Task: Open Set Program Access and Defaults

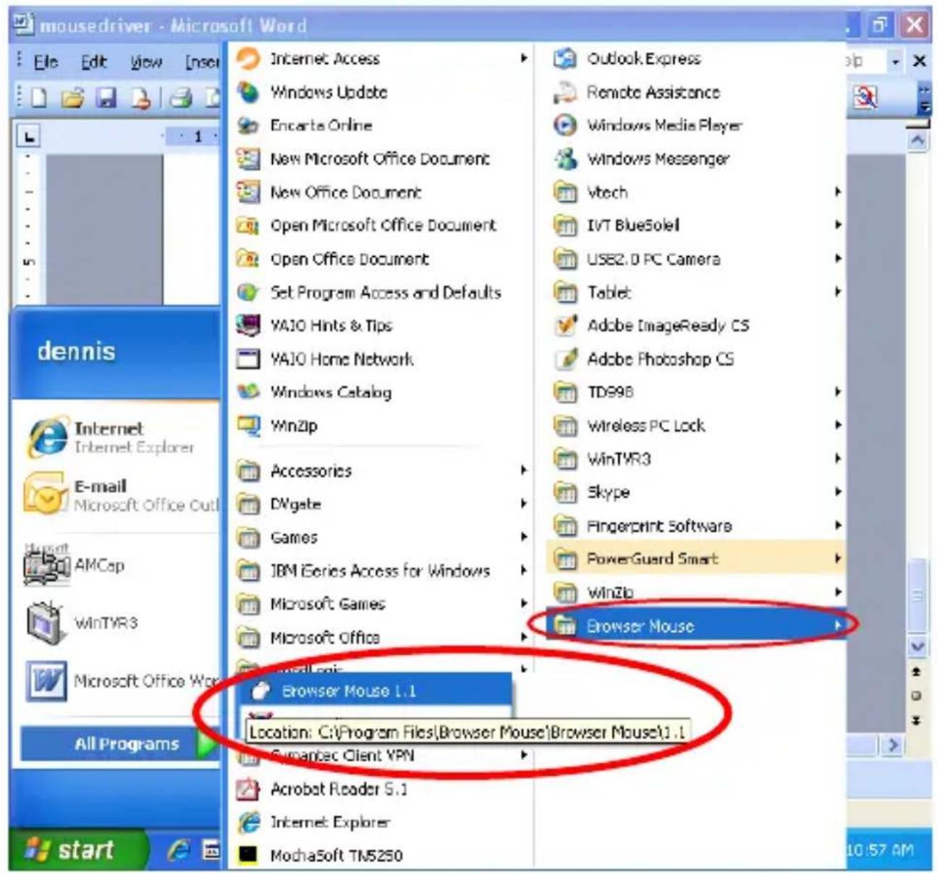Action: pyautogui.click(x=381, y=292)
